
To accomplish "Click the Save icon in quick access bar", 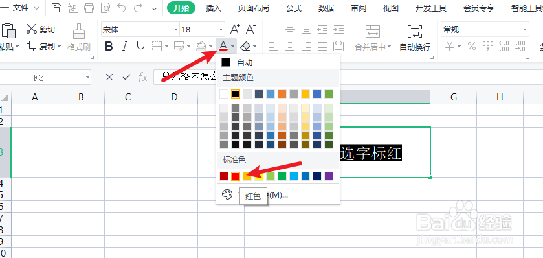I will pos(56,8).
